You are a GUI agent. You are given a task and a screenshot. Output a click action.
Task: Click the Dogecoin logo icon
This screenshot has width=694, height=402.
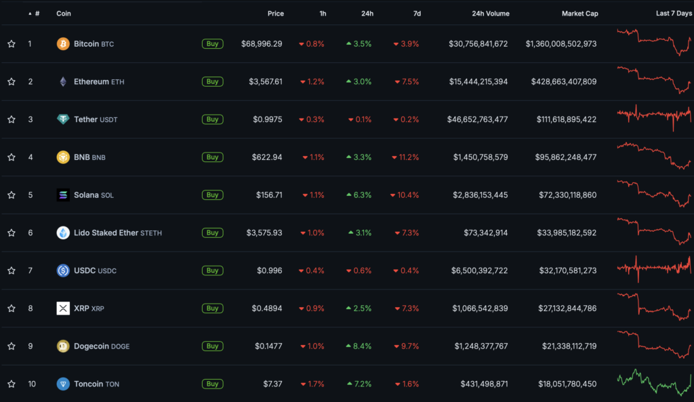click(x=63, y=346)
